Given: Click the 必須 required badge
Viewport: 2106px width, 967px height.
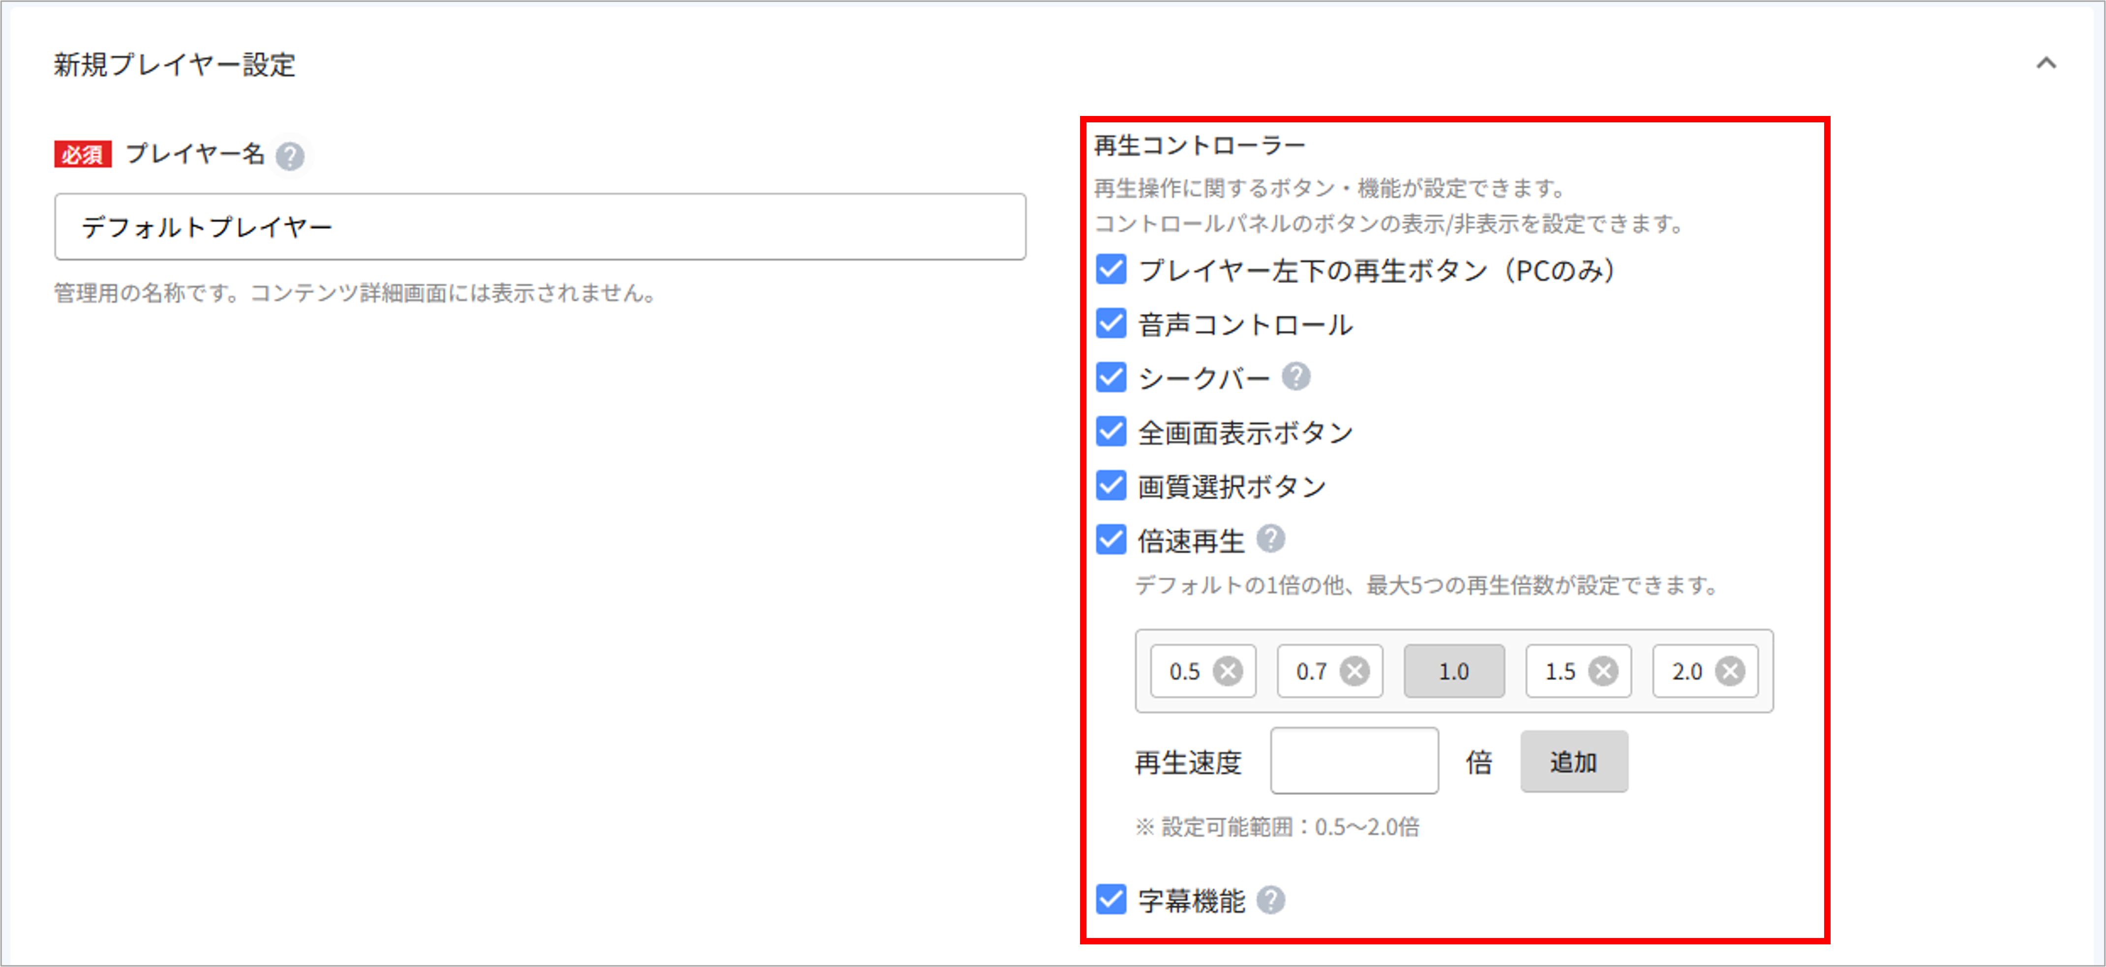Looking at the screenshot, I should tap(83, 154).
